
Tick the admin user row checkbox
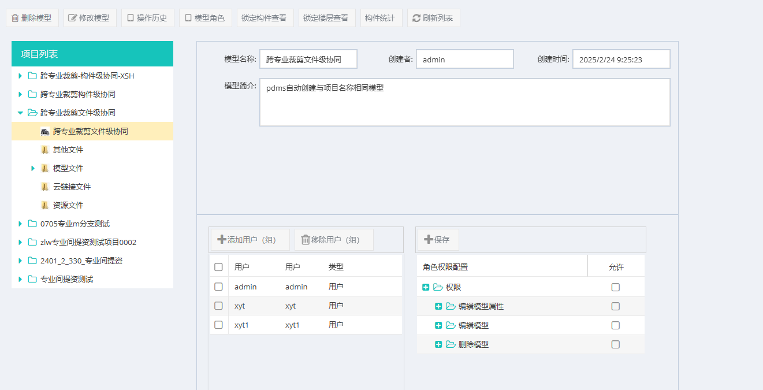218,287
